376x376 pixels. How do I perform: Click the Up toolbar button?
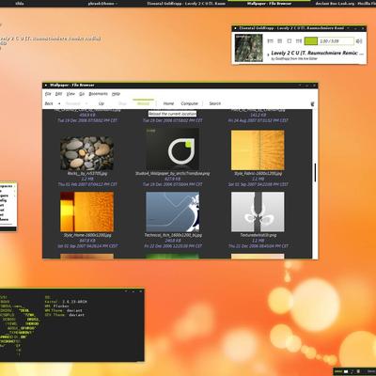[x=102, y=103]
